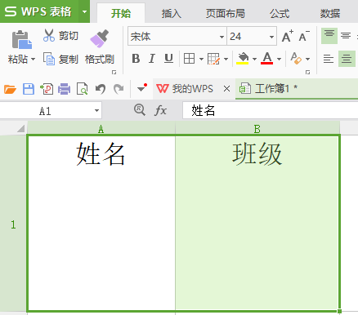This screenshot has width=358, height=315.
Task: Toggle middle vertical alignment
Action: pyautogui.click(x=346, y=36)
